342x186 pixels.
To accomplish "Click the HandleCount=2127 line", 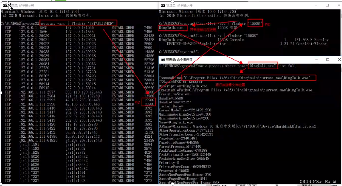I will (175, 102).
